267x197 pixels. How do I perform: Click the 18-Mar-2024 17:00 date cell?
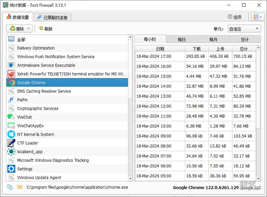(x=160, y=56)
